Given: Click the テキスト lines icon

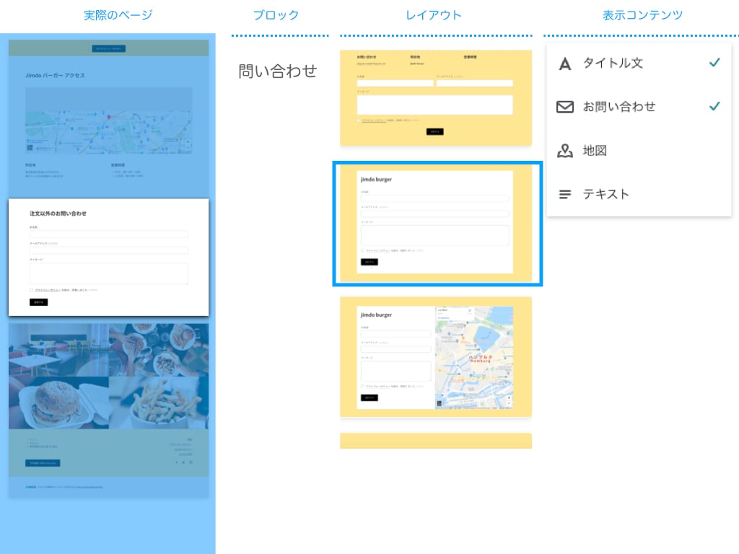Looking at the screenshot, I should pos(565,194).
